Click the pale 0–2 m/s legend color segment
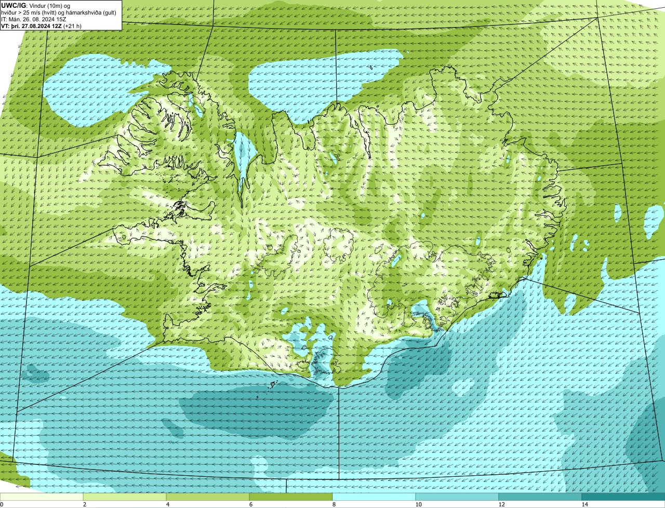This screenshot has height=508, width=665. click(42, 497)
